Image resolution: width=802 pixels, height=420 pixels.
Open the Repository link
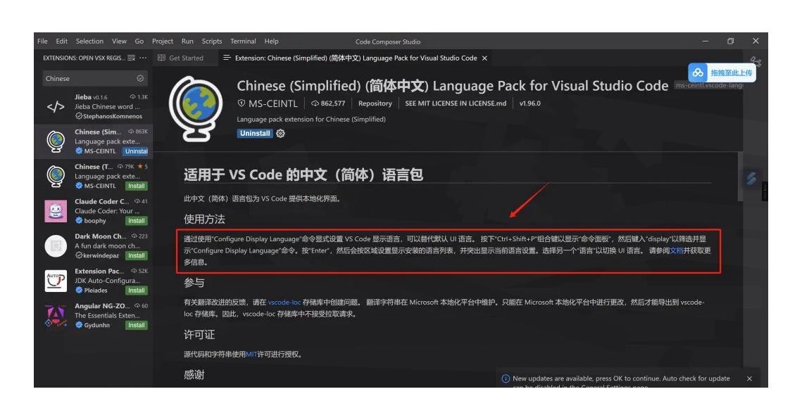click(x=375, y=103)
